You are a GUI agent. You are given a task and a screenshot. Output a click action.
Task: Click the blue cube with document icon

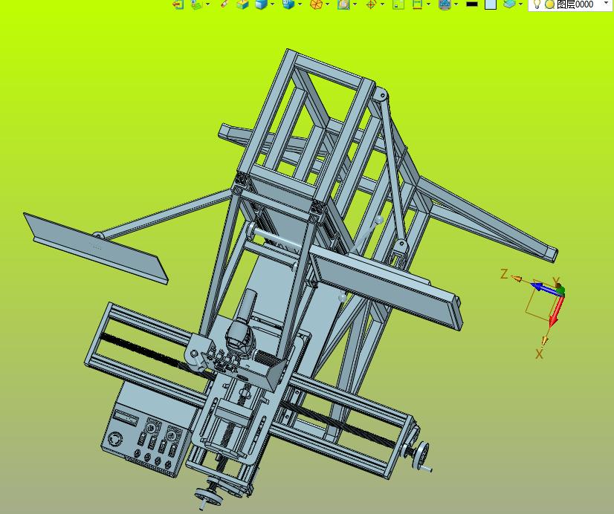point(288,4)
